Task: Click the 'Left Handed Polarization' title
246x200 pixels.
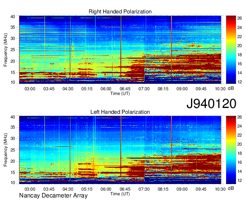Action: tap(120, 112)
